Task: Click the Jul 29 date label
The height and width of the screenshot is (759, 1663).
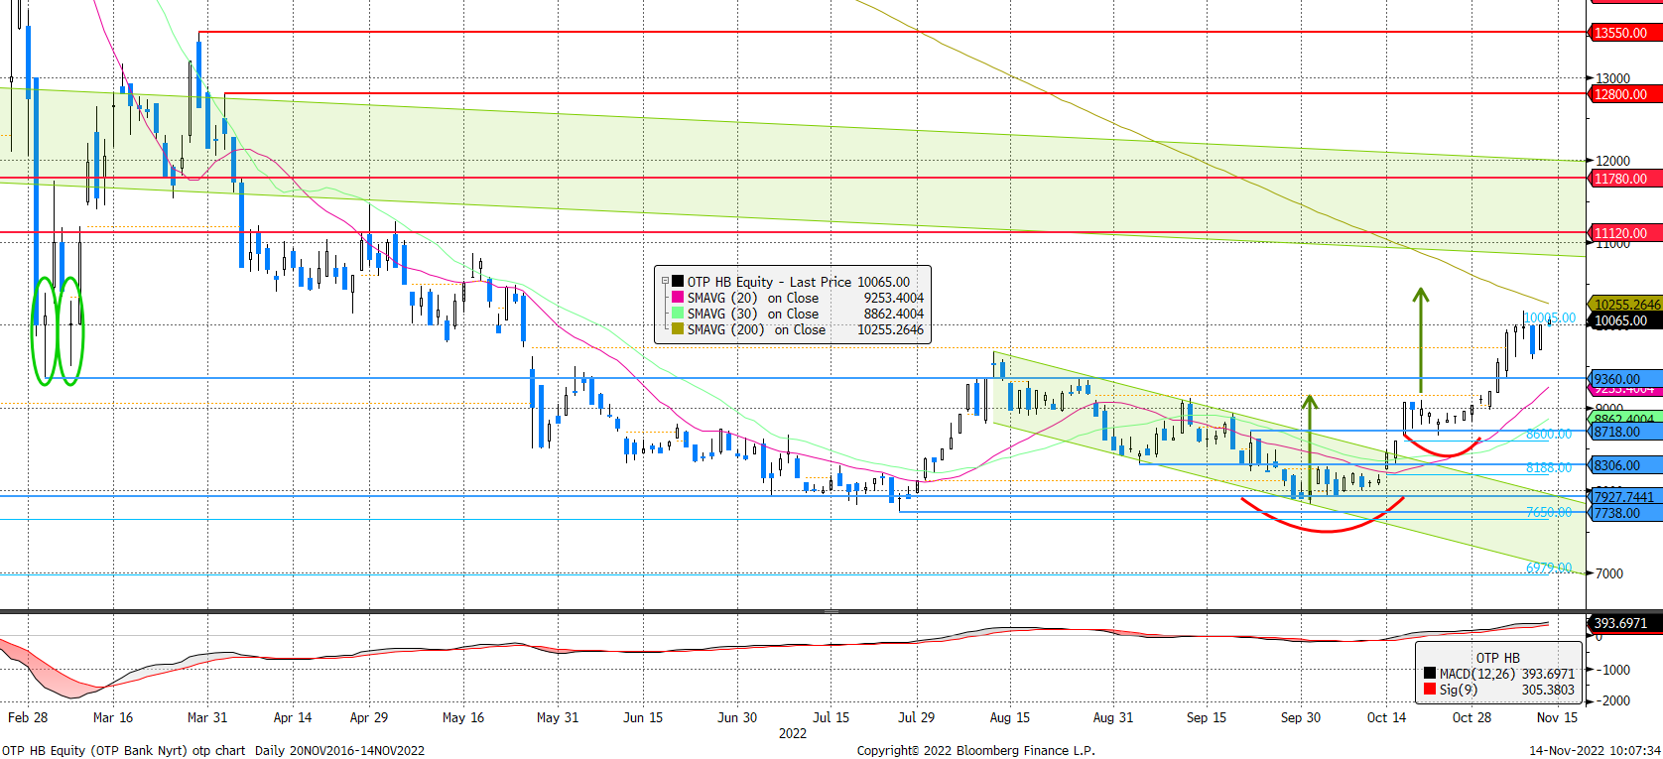Action: click(916, 717)
